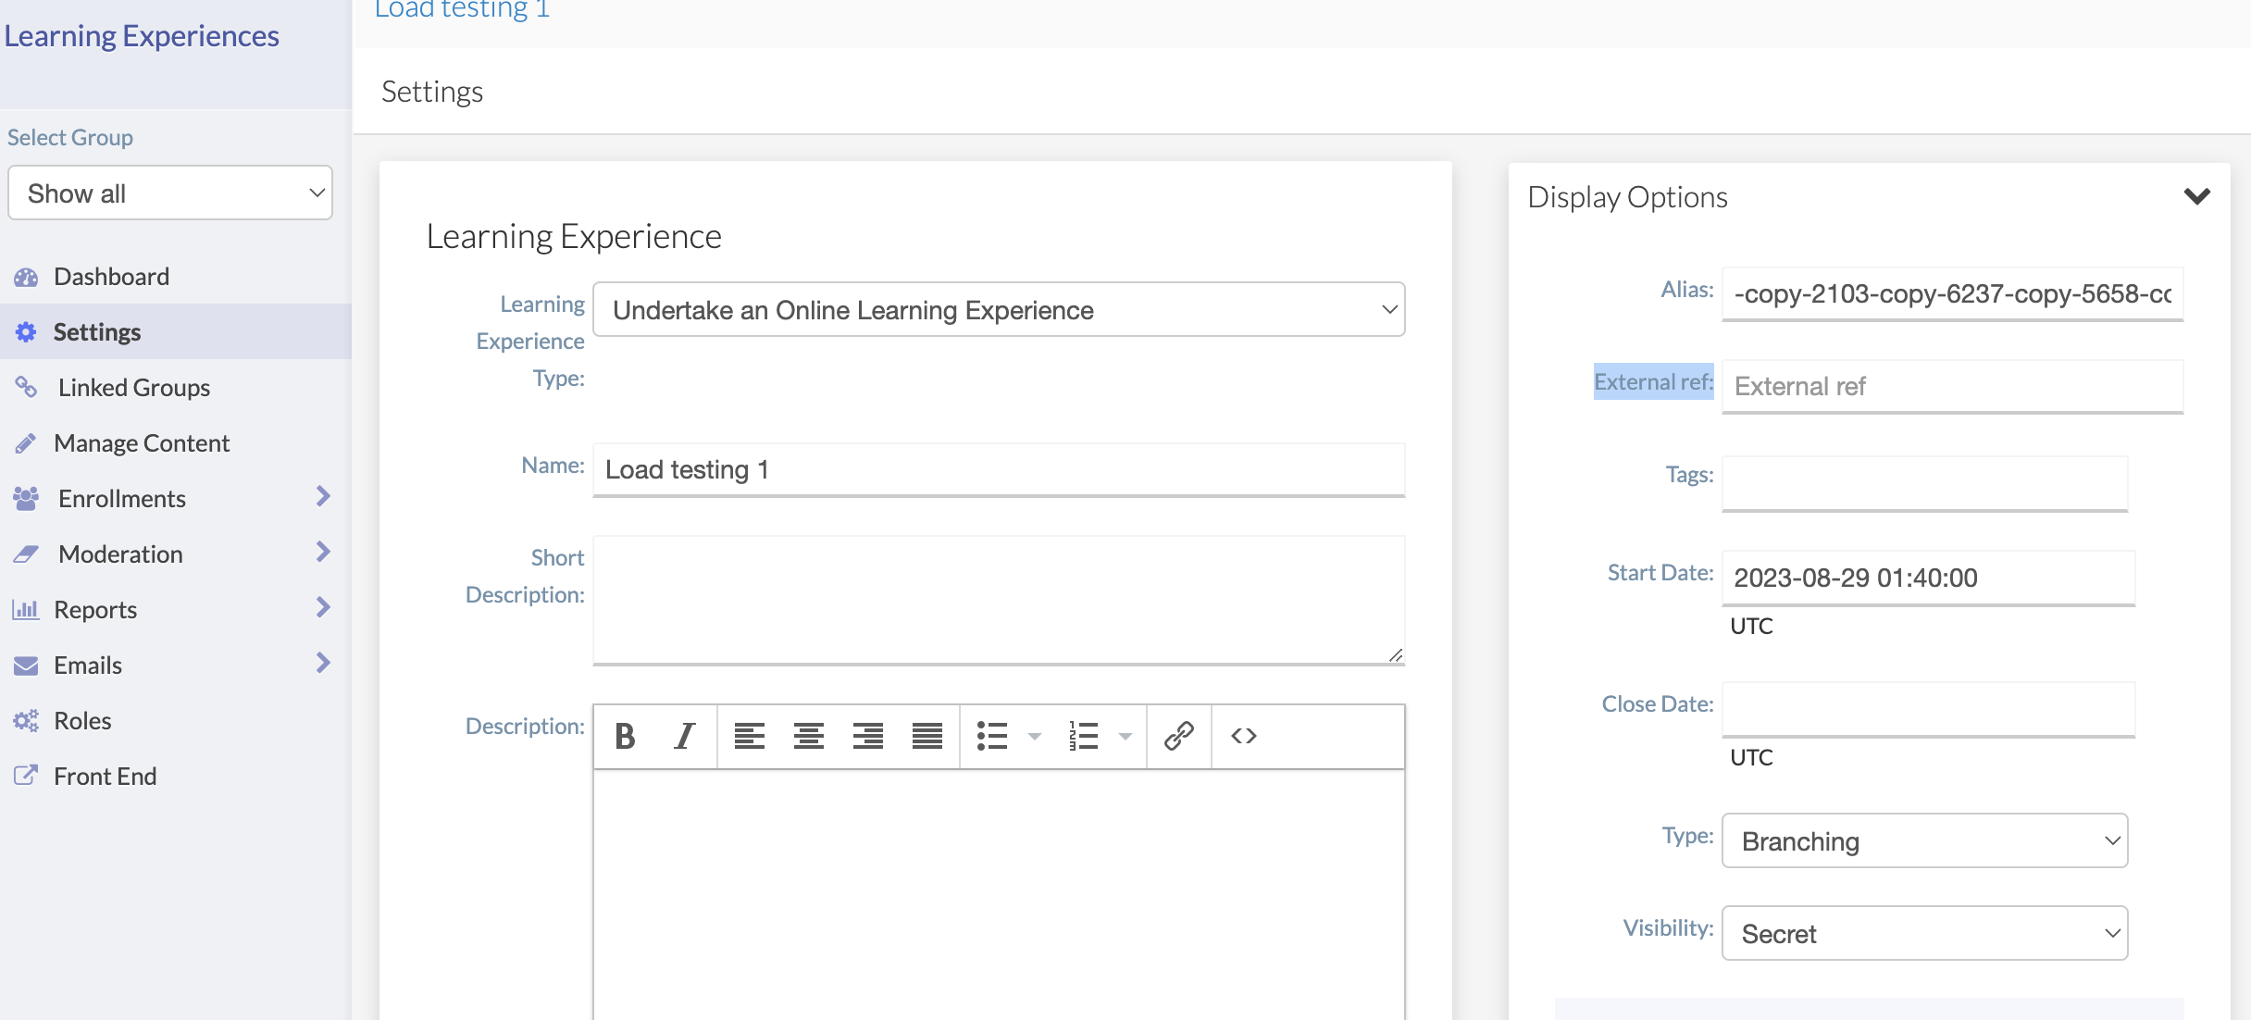Justify description text
2251x1020 pixels.
pos(927,737)
